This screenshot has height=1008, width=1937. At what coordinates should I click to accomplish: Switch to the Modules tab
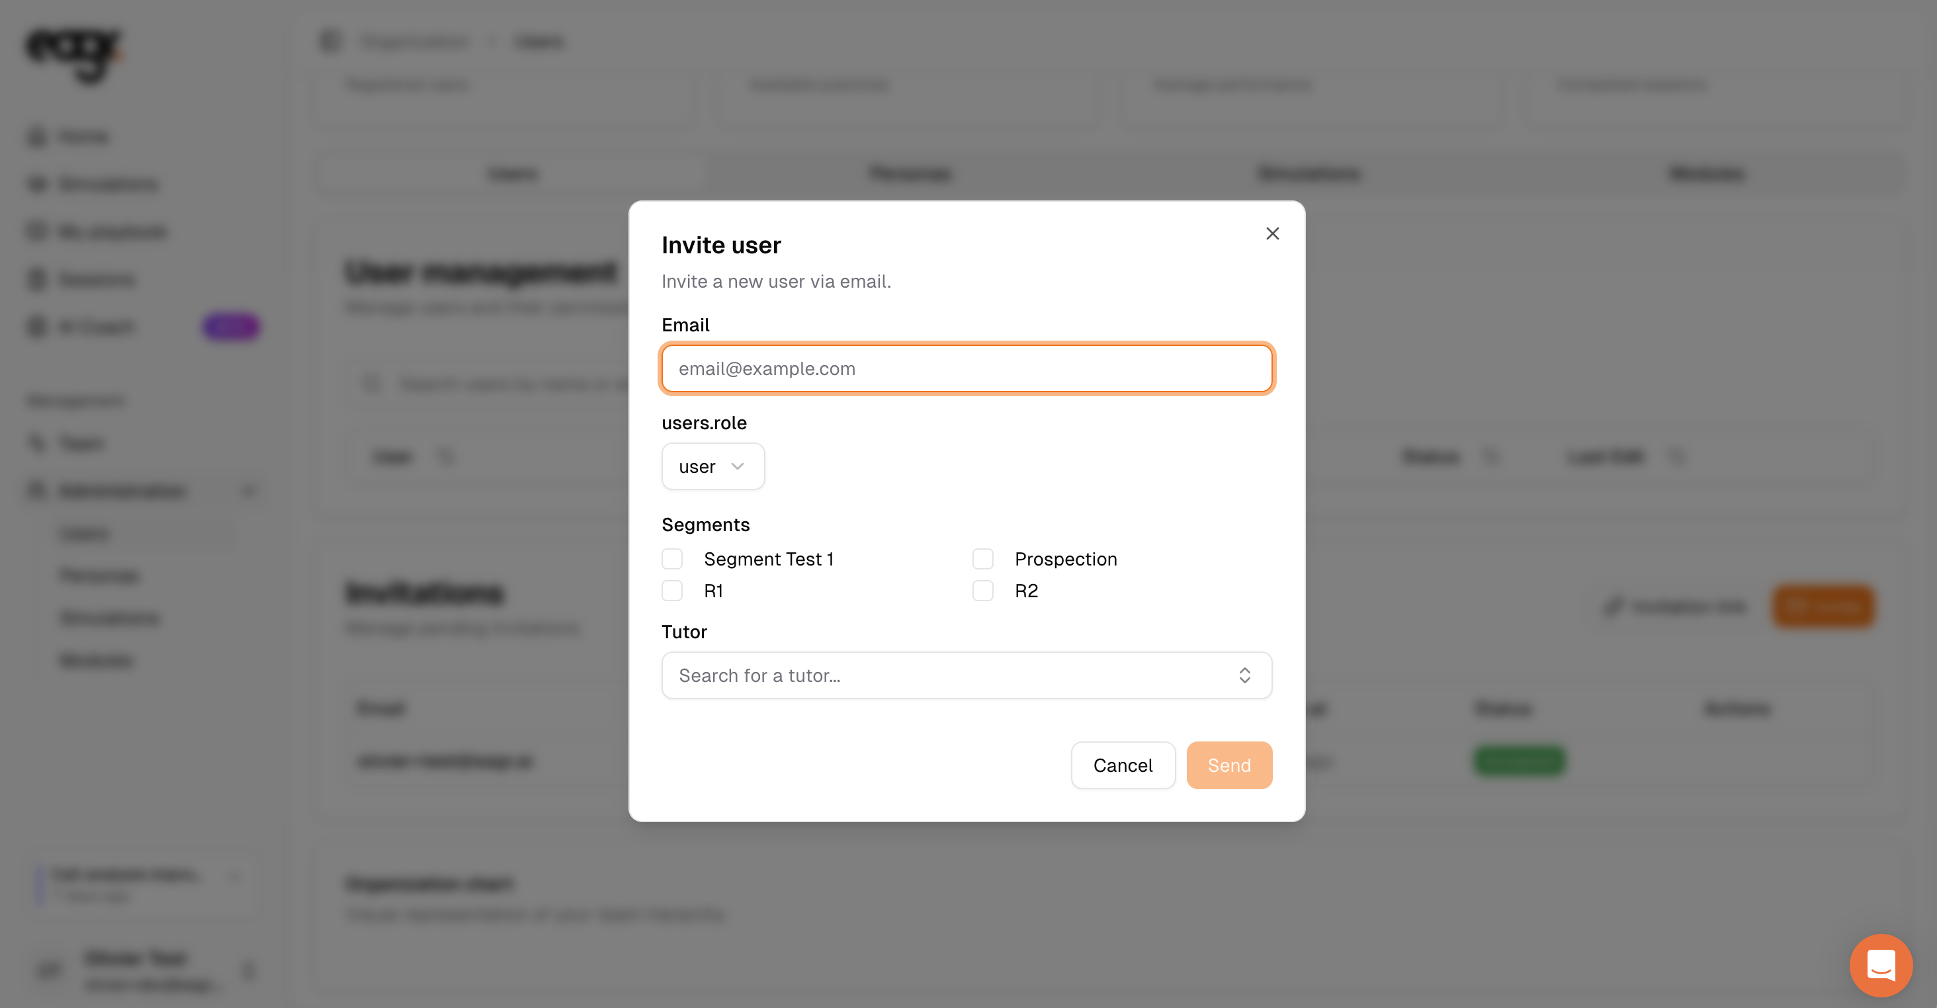(x=1705, y=175)
